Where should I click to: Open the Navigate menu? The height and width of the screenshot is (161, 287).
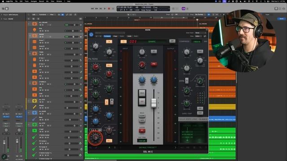pos(34,1)
